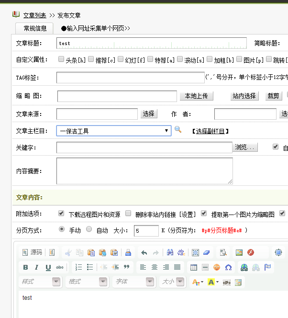
Task: Click the select all icon
Action: 195,252
